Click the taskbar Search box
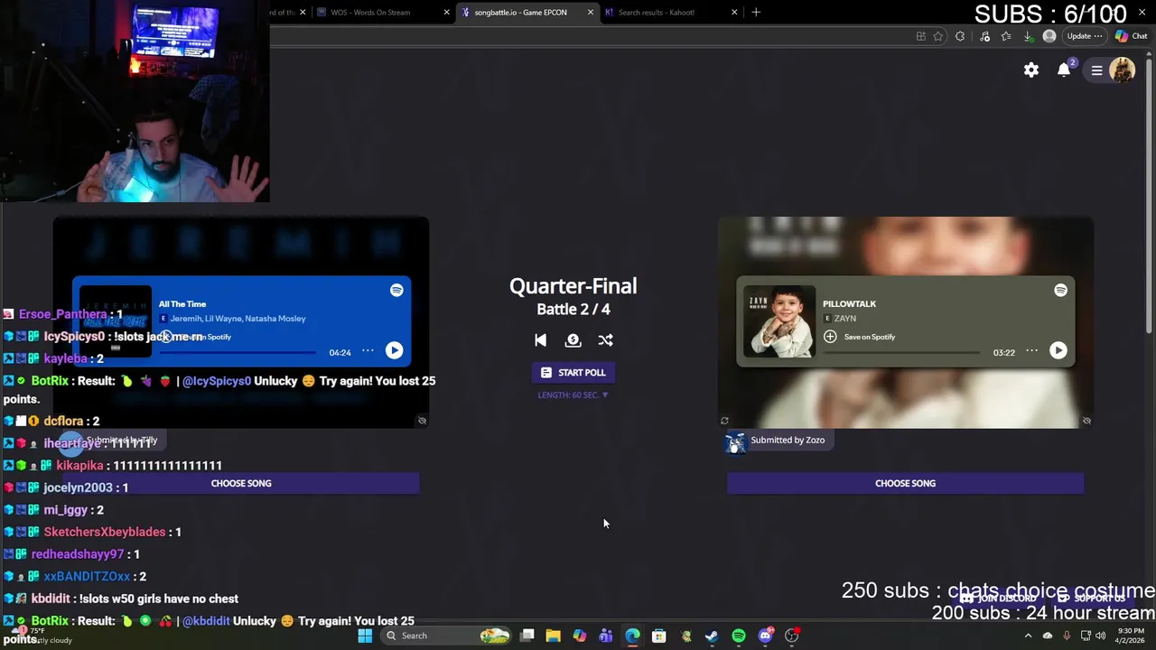This screenshot has width=1156, height=650. [446, 636]
